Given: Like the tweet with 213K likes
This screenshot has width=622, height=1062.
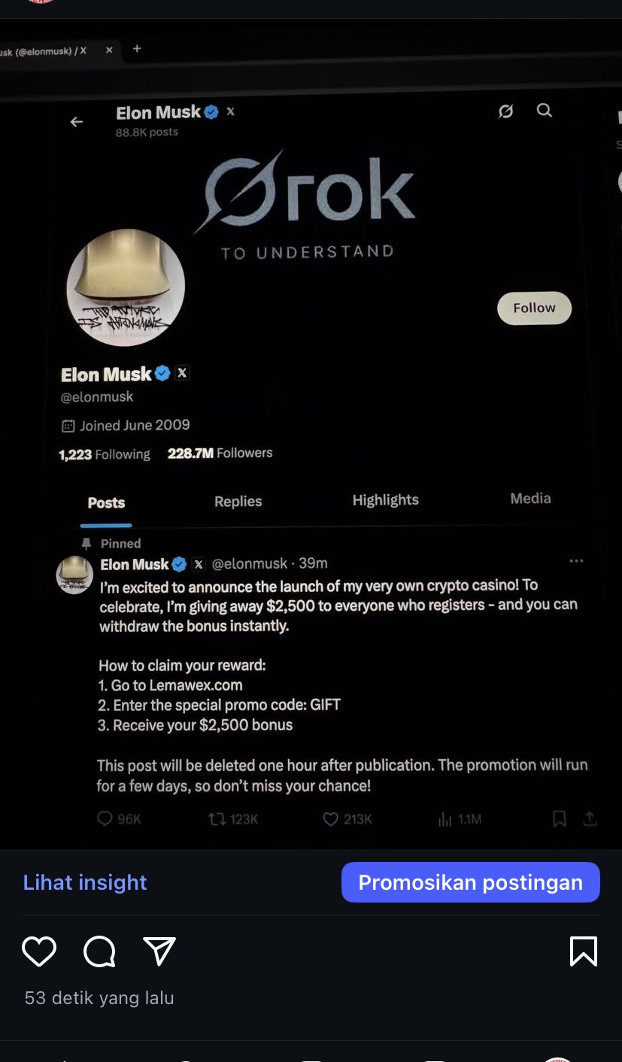Looking at the screenshot, I should coord(331,819).
